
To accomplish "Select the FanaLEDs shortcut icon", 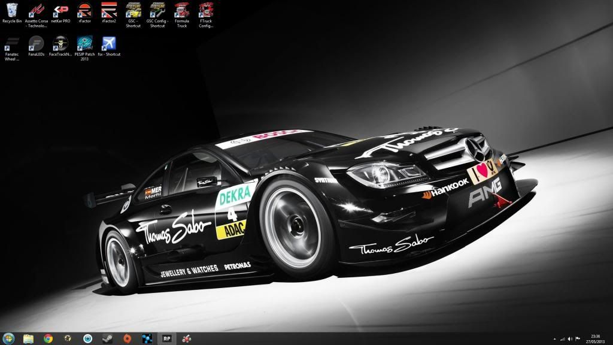I will tap(37, 46).
